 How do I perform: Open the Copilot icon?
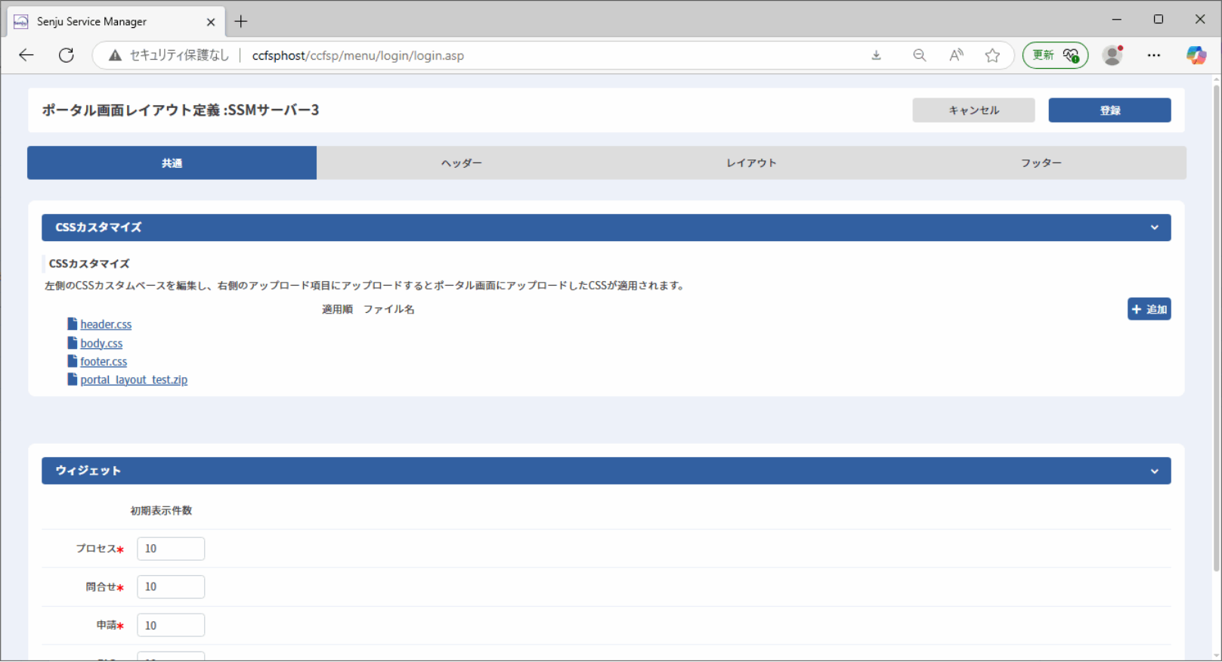[x=1196, y=55]
